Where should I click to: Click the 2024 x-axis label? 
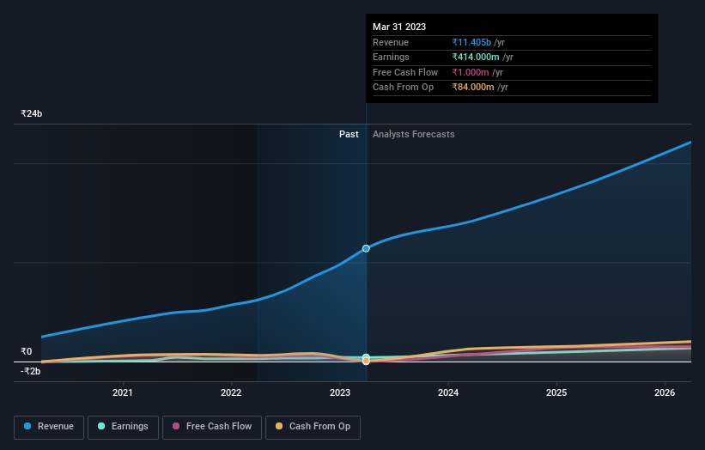point(448,393)
